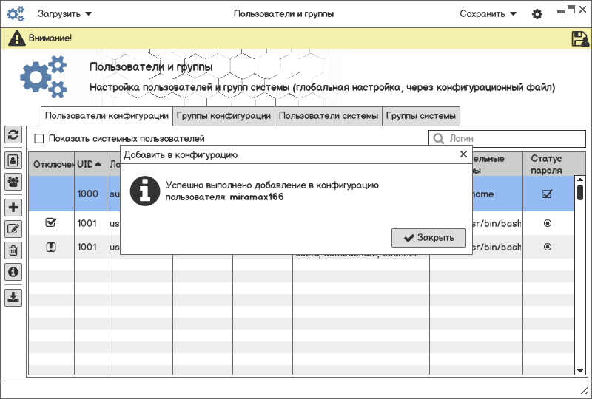Click the trash delete icon
Image resolution: width=592 pixels, height=399 pixels.
click(x=13, y=250)
